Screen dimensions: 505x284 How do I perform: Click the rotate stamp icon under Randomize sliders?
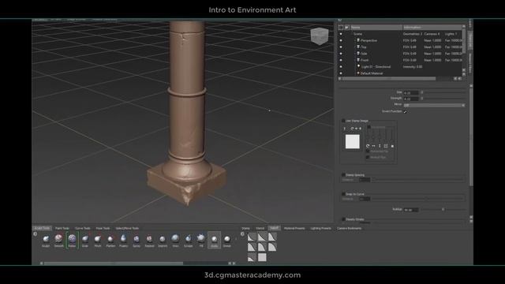pos(368,146)
